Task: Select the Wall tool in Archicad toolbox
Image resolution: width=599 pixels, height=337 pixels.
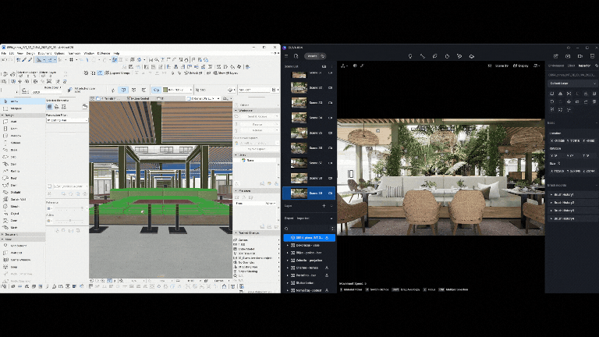Action: point(13,122)
